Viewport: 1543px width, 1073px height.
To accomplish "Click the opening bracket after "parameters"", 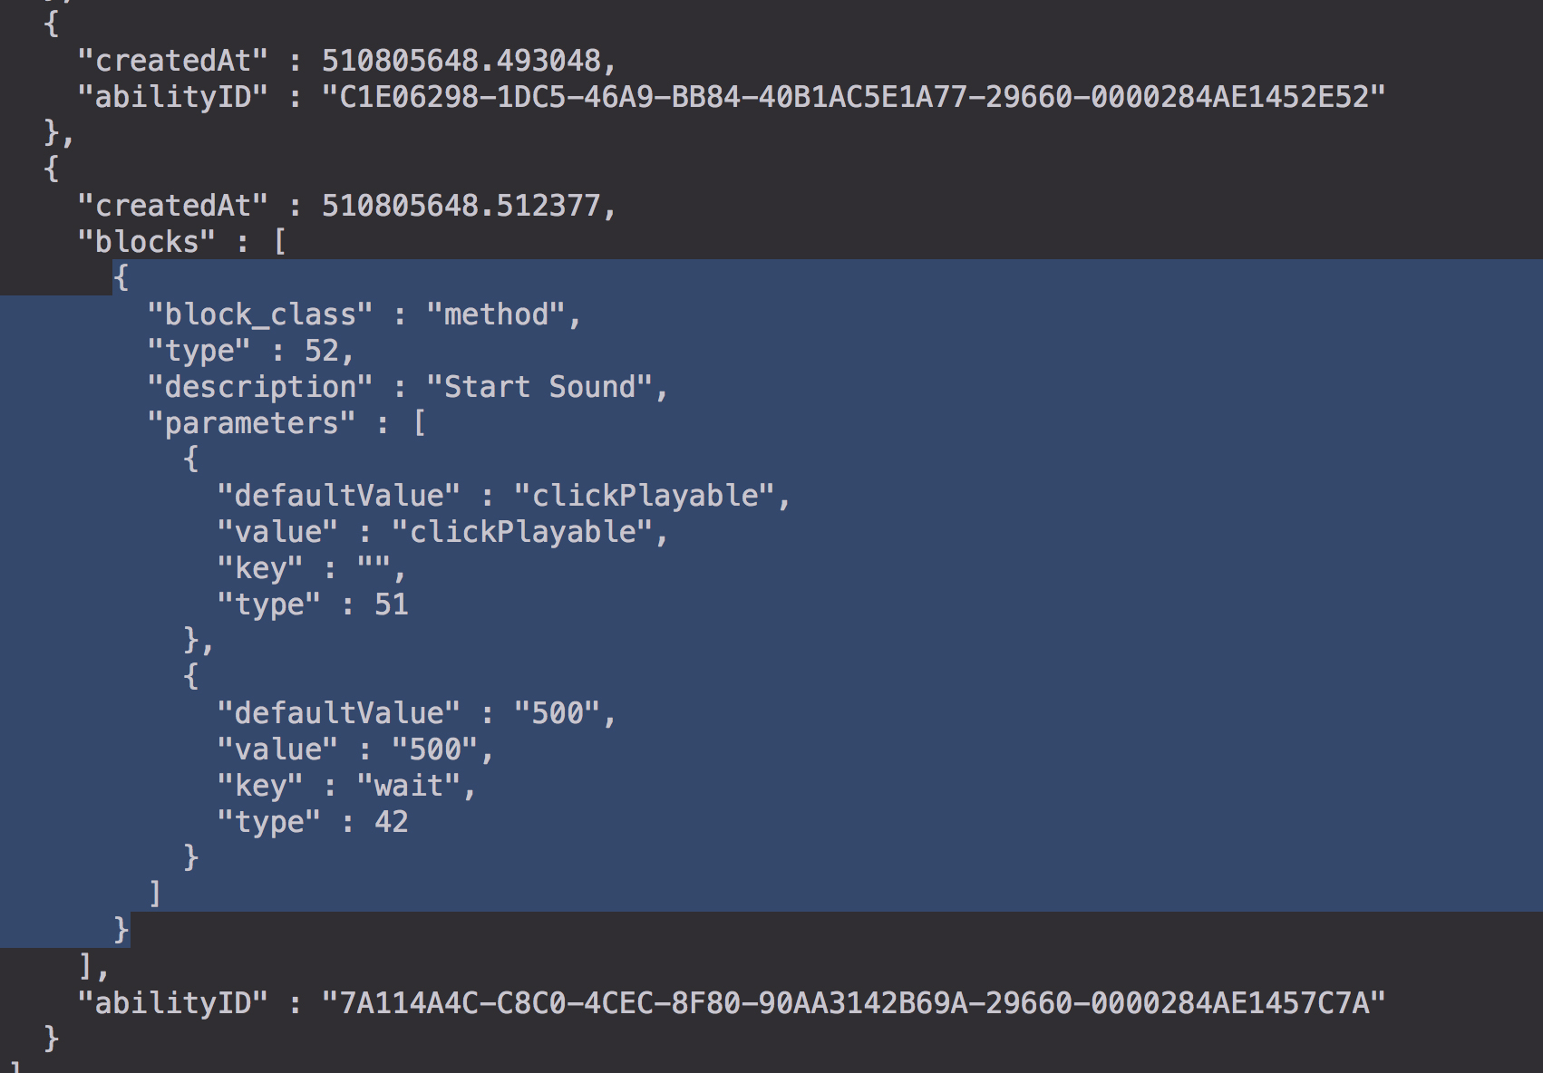I will [419, 423].
